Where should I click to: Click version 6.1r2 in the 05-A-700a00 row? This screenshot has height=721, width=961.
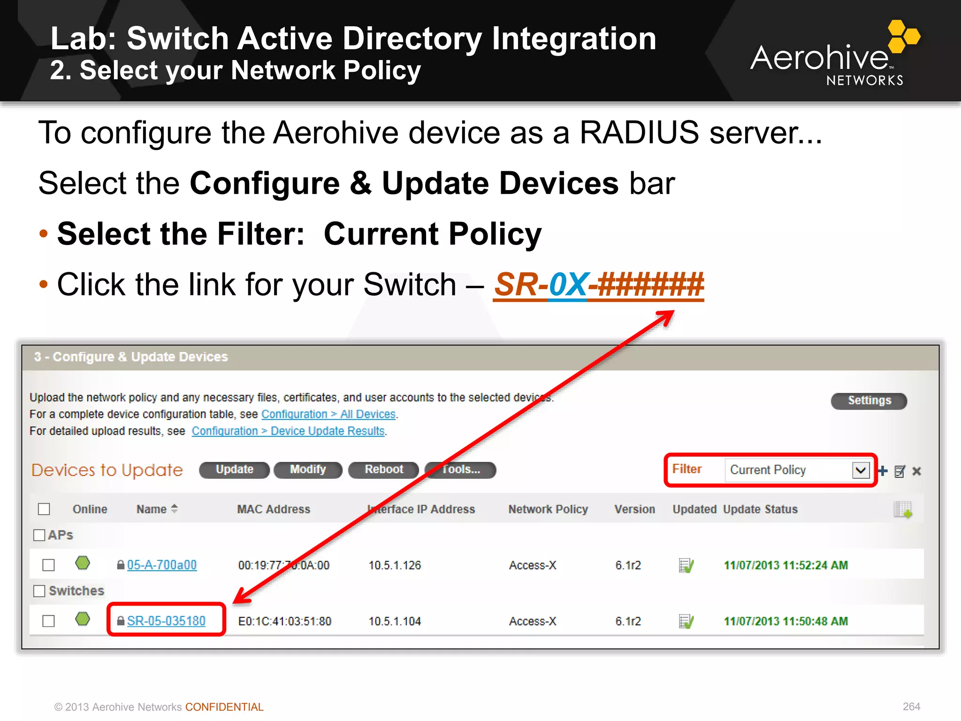(x=628, y=565)
